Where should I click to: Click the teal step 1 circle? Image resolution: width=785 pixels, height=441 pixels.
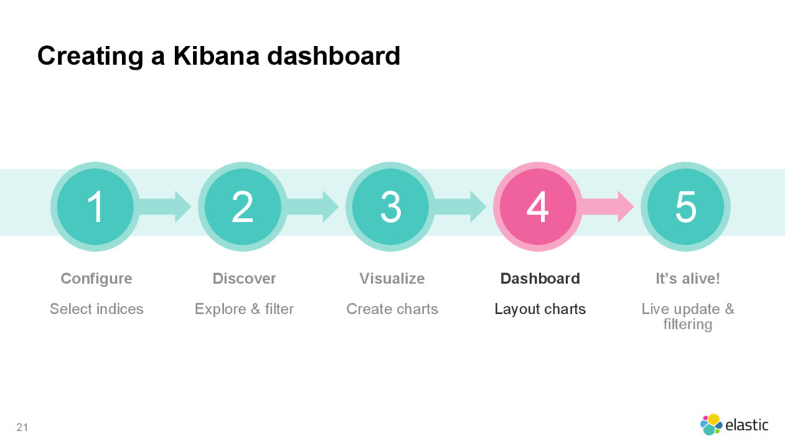(x=95, y=207)
